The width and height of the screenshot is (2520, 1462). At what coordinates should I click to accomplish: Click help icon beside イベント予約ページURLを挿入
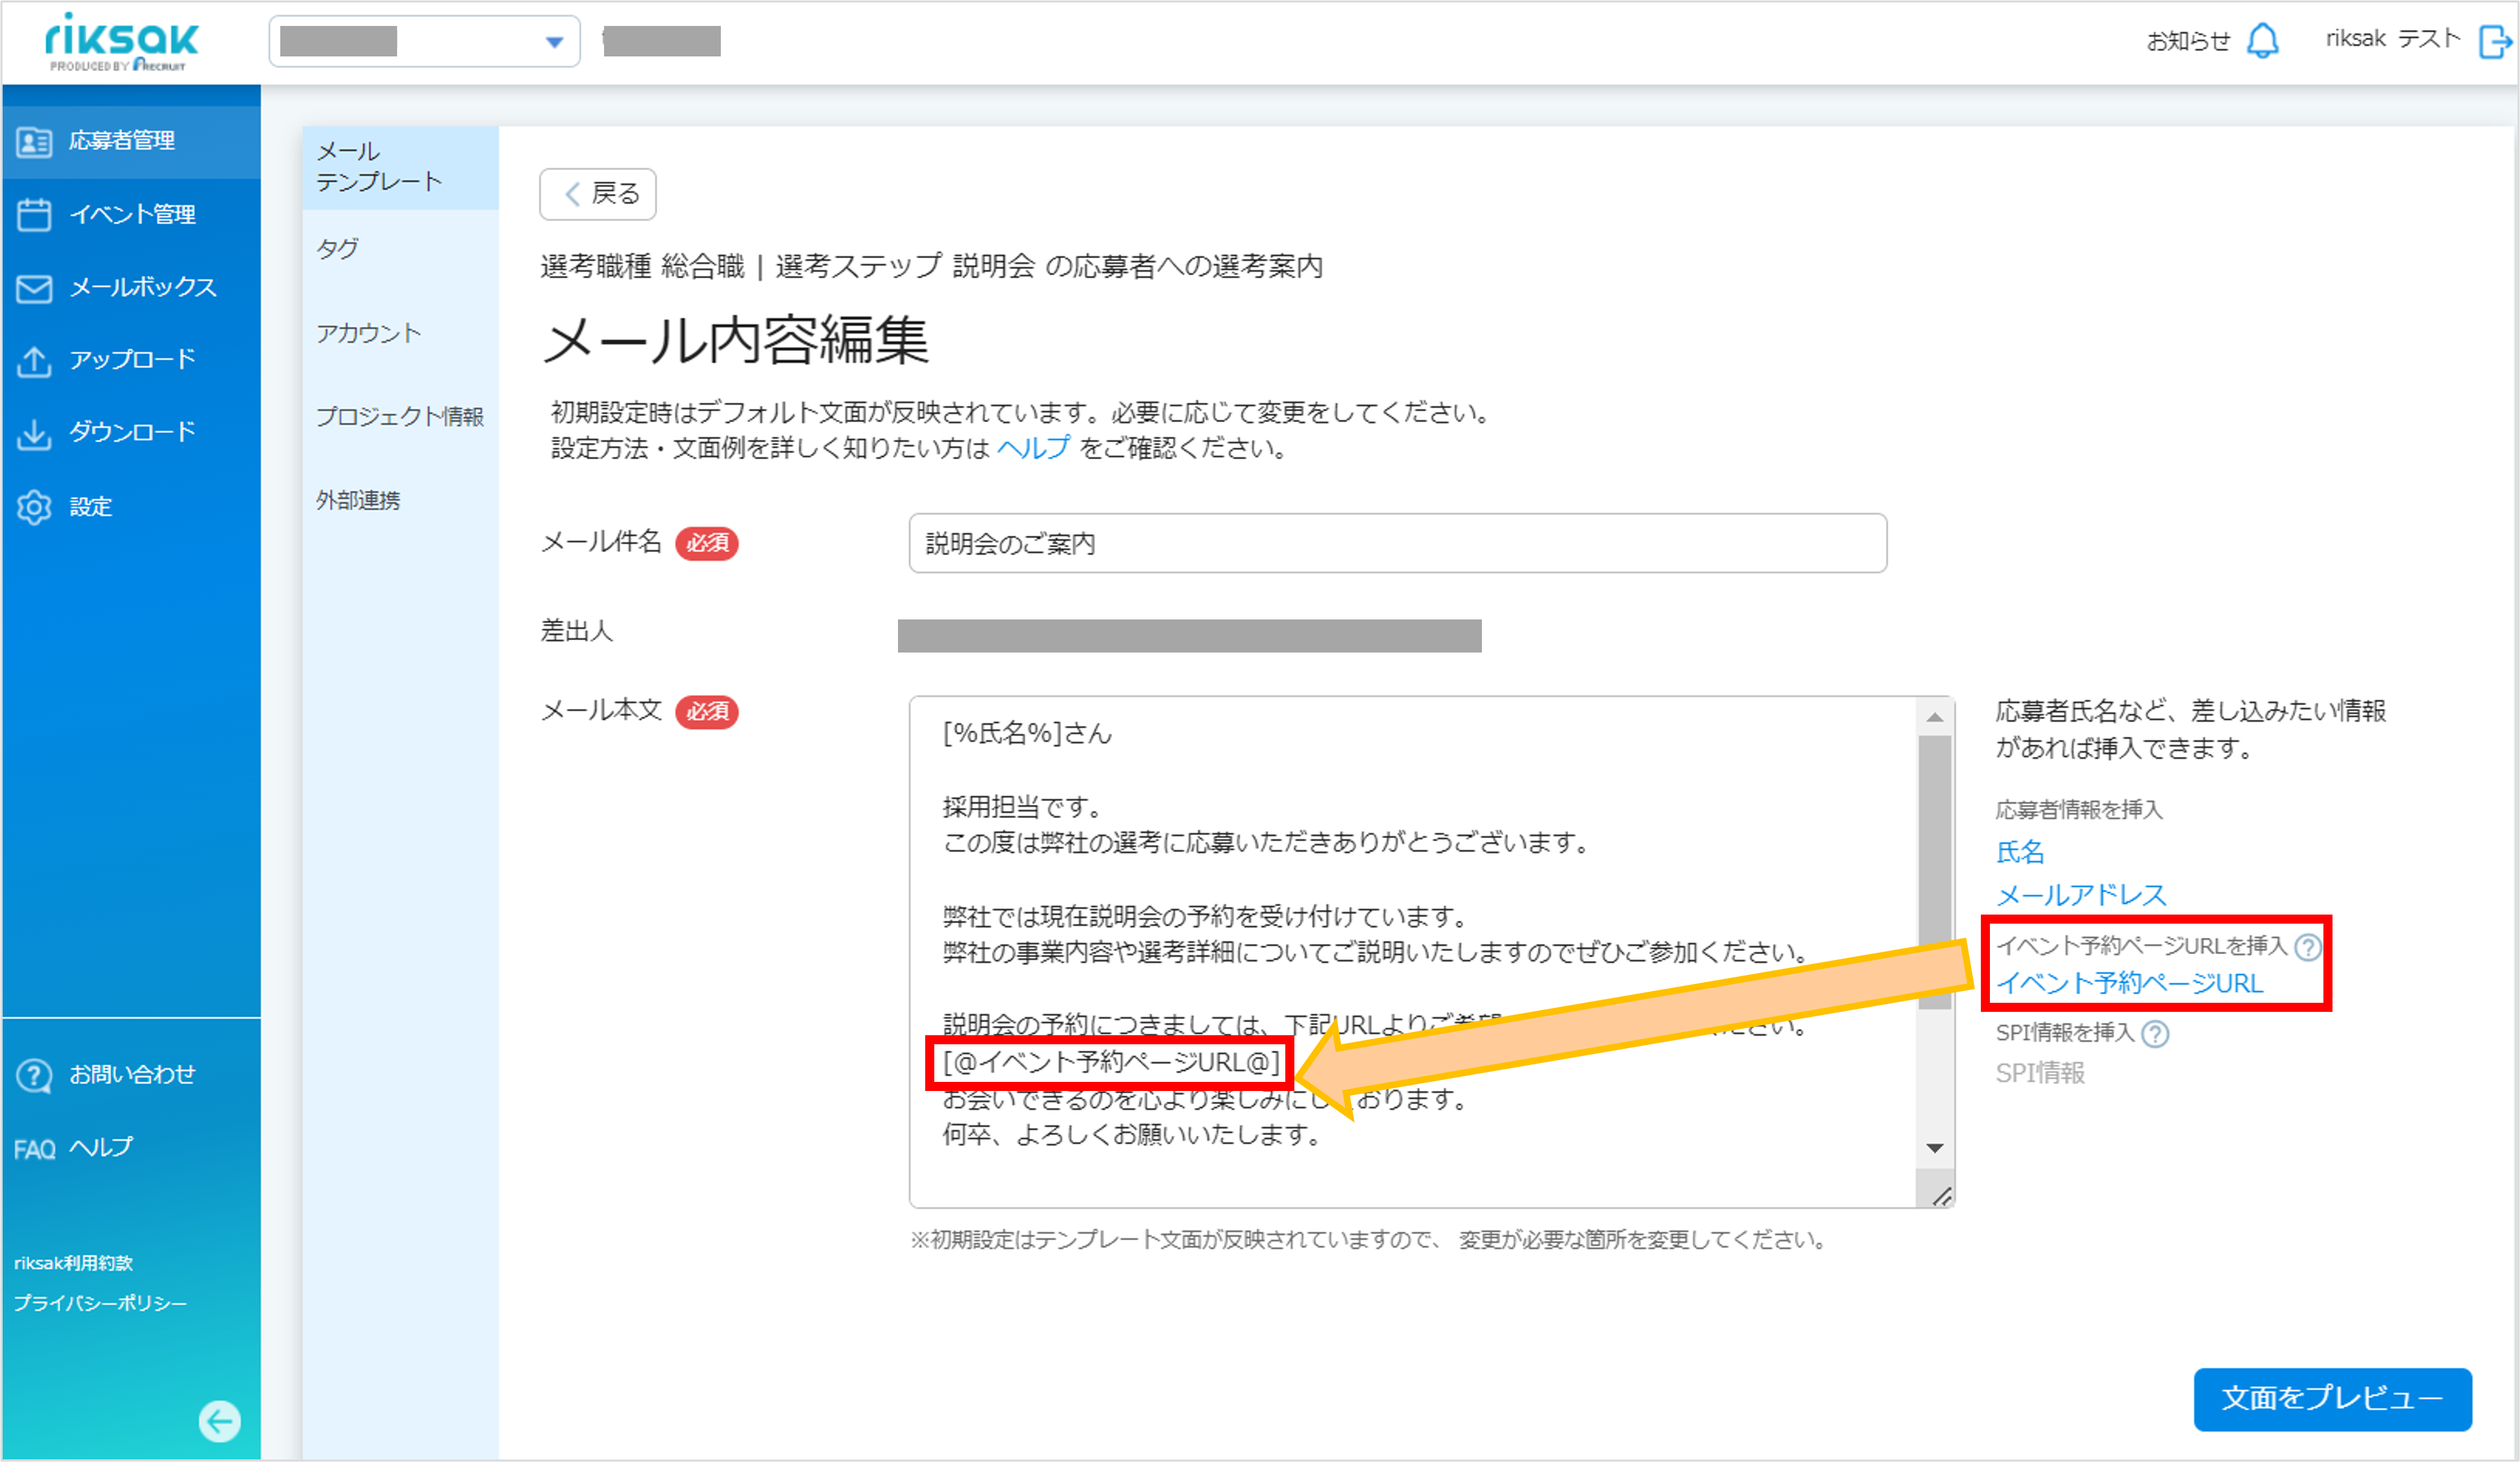[x=2308, y=947]
